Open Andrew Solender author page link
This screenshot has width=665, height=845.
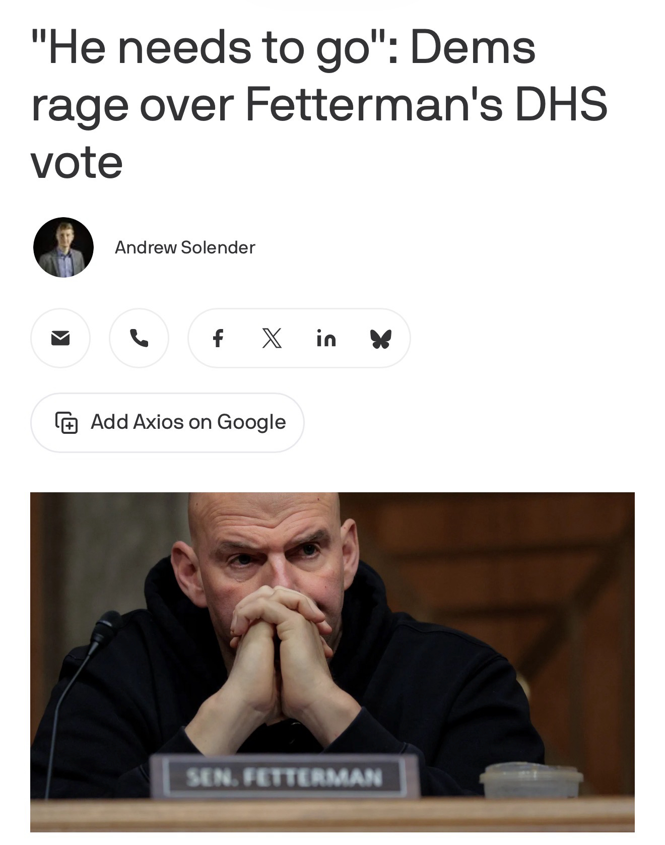tap(185, 247)
